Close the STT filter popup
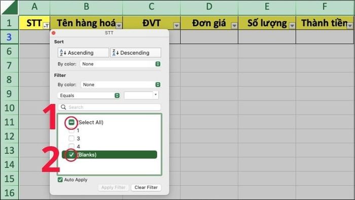 54,33
